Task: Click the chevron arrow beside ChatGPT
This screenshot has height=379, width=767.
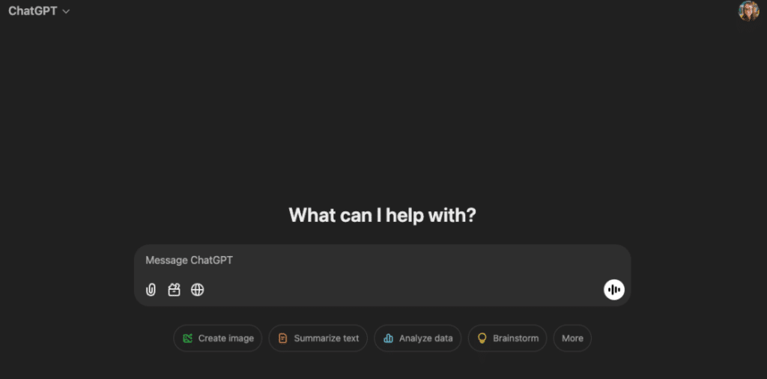Action: point(67,12)
